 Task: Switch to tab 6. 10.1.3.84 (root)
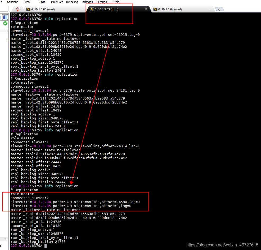182,9
